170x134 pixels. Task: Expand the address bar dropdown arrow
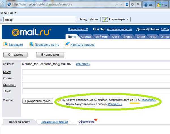(122, 4)
